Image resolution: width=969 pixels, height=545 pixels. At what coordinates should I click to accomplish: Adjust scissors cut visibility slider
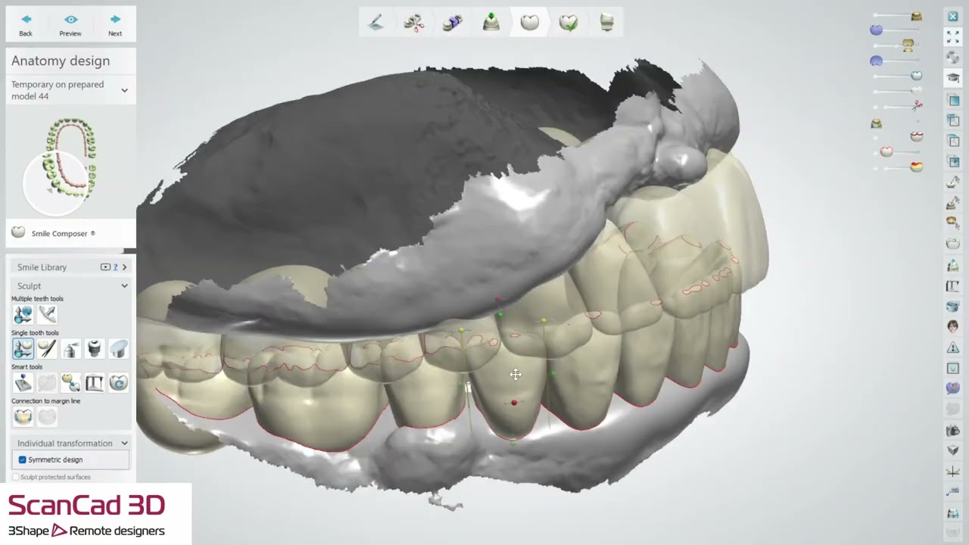pos(917,104)
